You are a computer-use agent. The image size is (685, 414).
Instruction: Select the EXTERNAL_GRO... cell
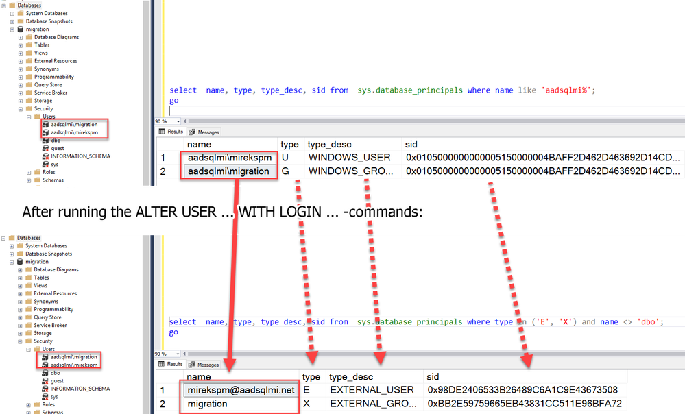tap(375, 404)
